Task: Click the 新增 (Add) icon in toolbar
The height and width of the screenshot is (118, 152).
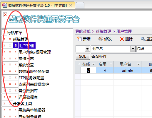Action: [x=79, y=39]
